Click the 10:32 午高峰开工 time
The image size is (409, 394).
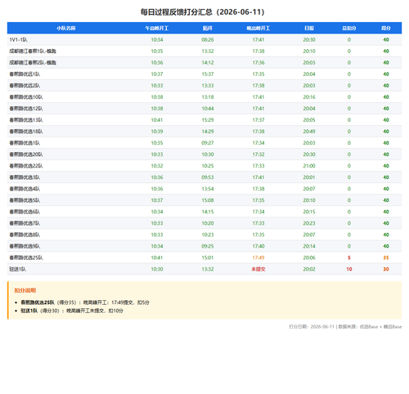(157, 166)
